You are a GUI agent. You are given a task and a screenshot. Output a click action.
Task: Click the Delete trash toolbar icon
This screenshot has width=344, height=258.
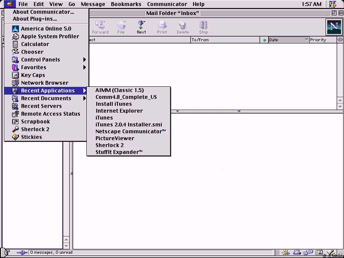point(183,27)
